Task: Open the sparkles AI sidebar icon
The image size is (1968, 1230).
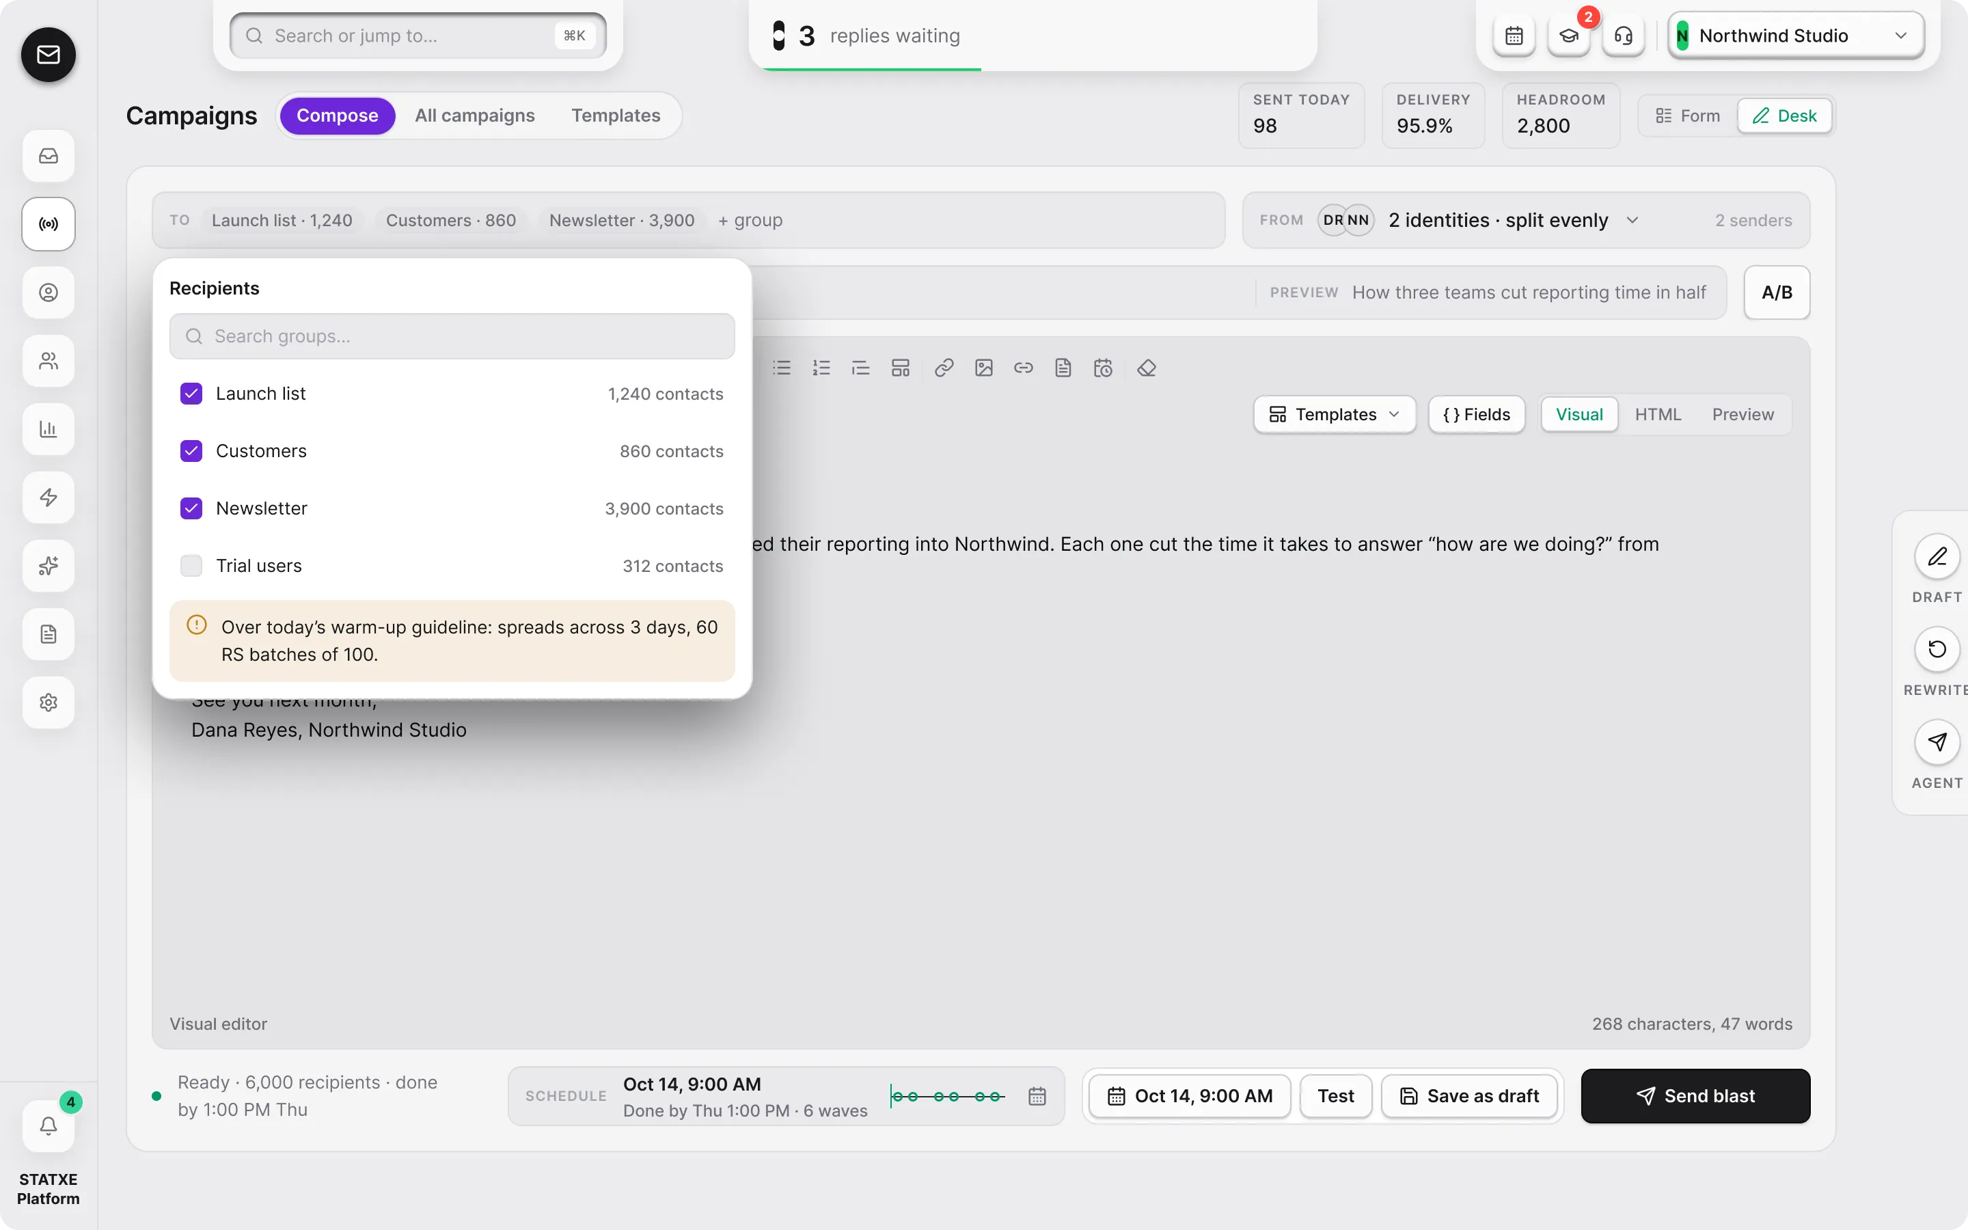Action: (49, 565)
